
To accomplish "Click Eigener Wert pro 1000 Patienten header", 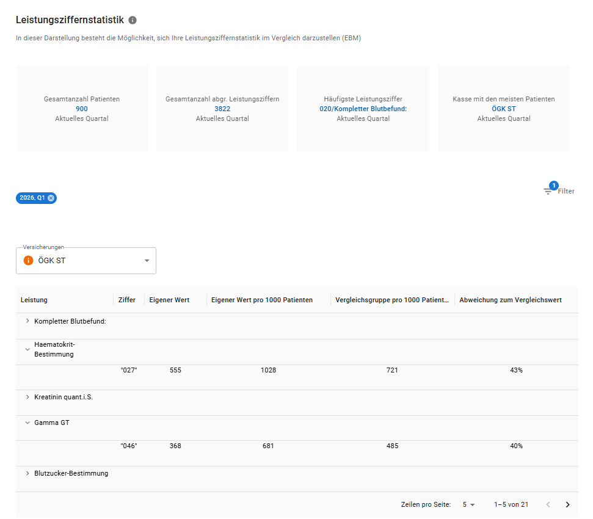I will [262, 300].
